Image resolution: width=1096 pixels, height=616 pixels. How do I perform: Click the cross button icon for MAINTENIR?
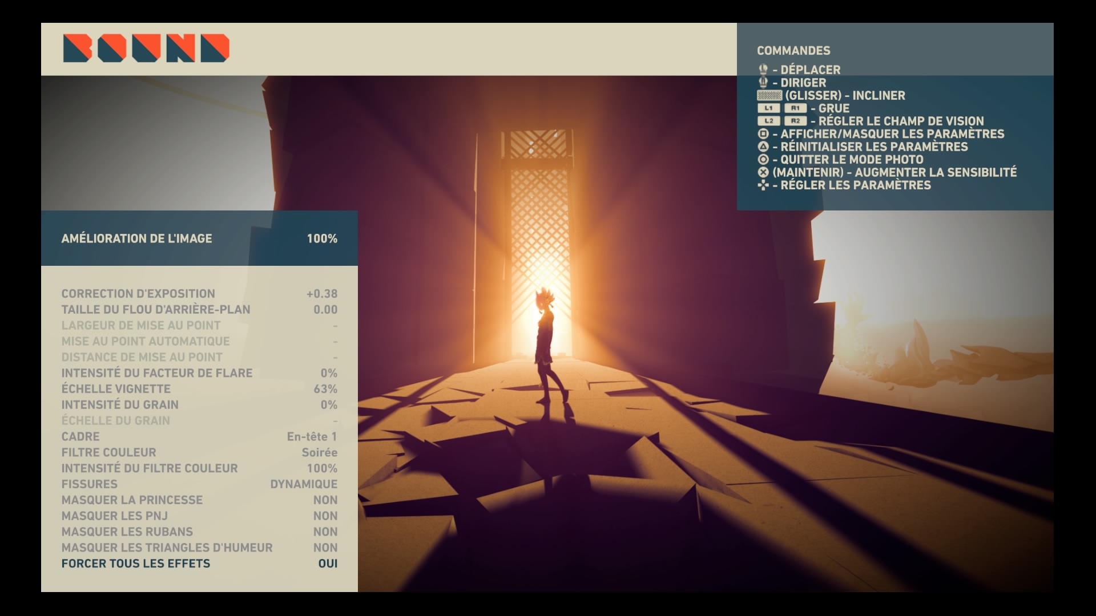tap(763, 172)
